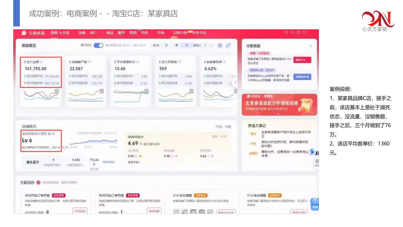403x227 pixels.
Task: Click the expand chart icon on 店铺客户数 card
Action: [102, 91]
